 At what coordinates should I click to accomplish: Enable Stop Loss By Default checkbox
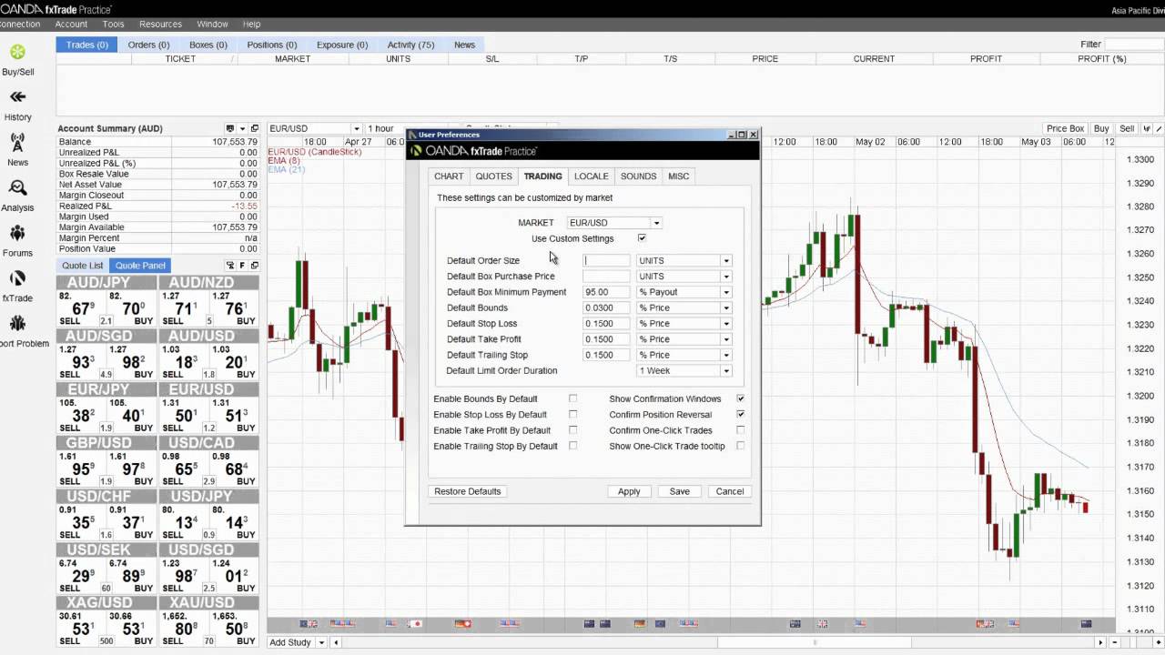(x=572, y=415)
